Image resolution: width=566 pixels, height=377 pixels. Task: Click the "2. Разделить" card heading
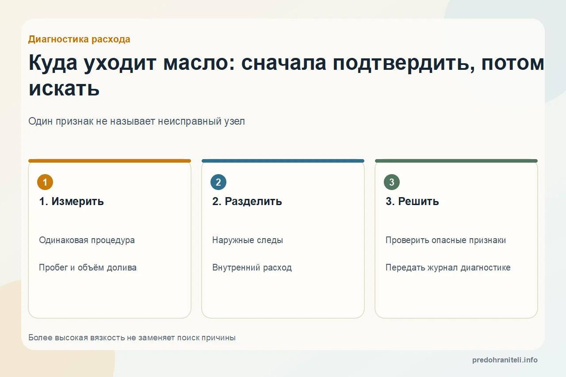point(247,202)
